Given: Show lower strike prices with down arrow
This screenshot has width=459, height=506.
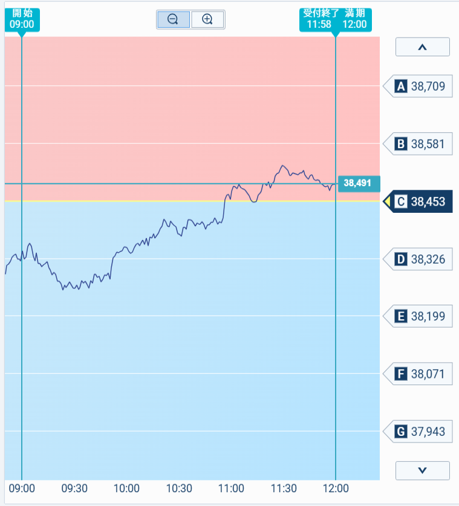Looking at the screenshot, I should 423,470.
